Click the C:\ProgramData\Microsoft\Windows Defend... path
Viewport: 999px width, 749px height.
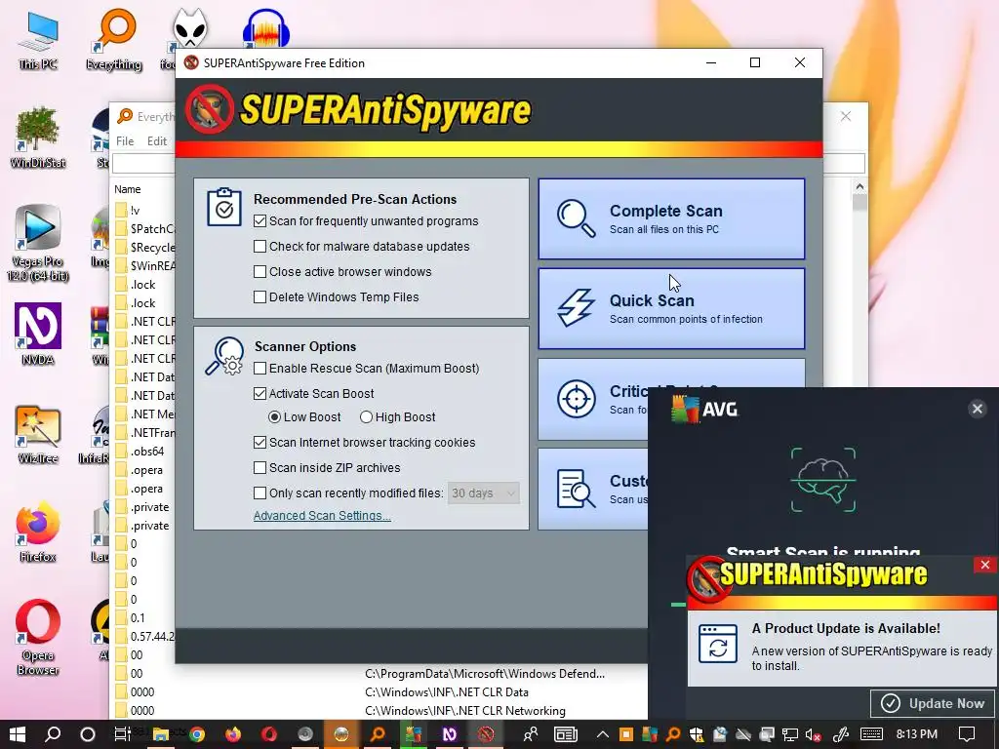(x=485, y=673)
